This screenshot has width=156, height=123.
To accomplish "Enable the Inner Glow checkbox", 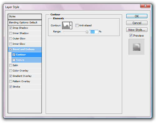I will [11, 44].
